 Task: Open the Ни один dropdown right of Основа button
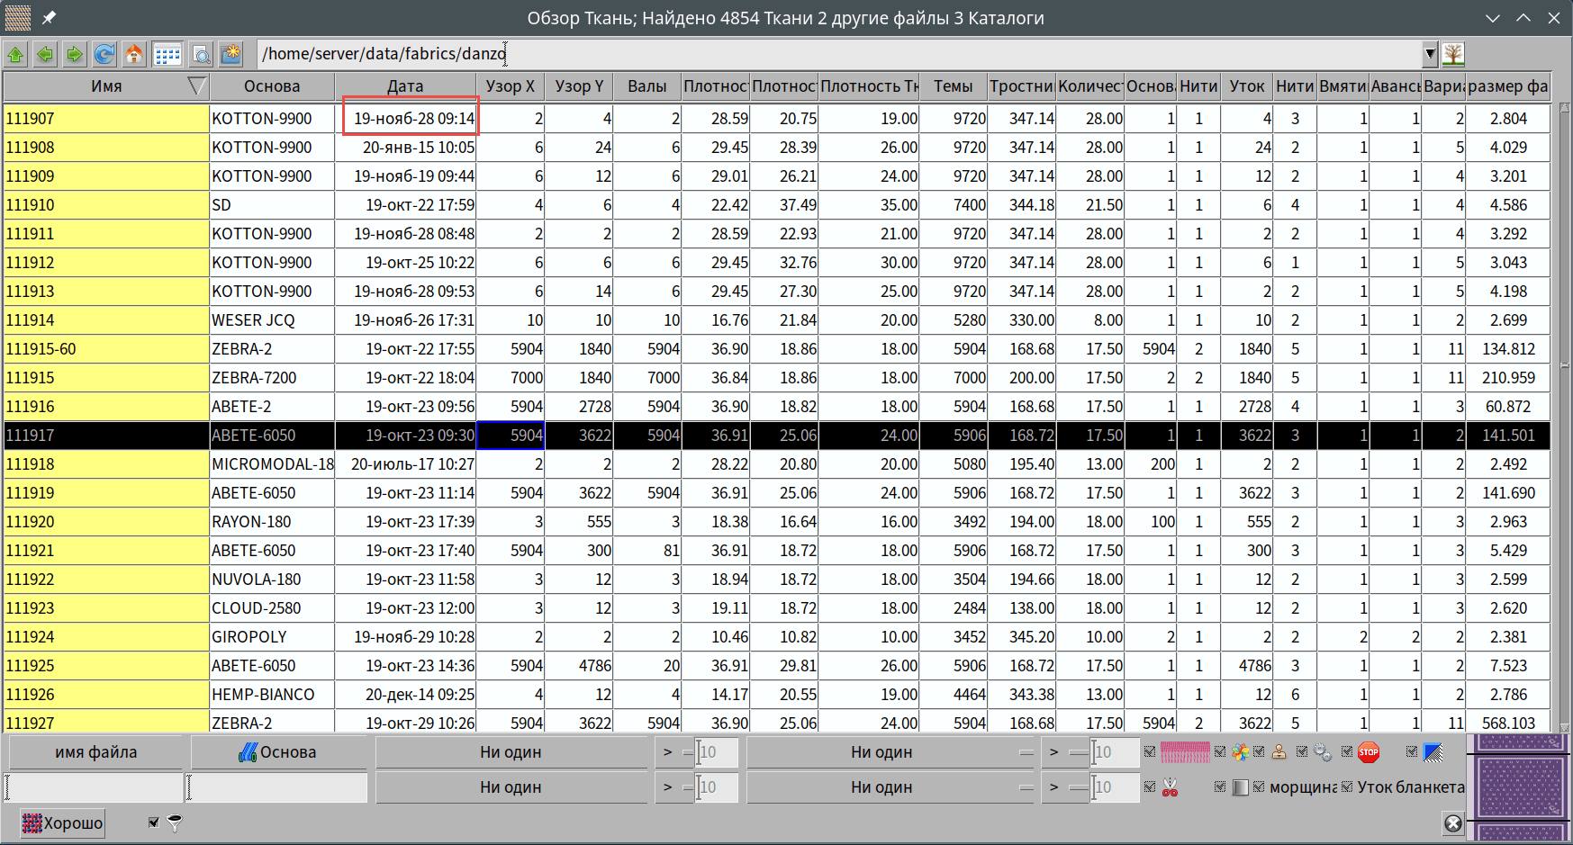coord(511,752)
